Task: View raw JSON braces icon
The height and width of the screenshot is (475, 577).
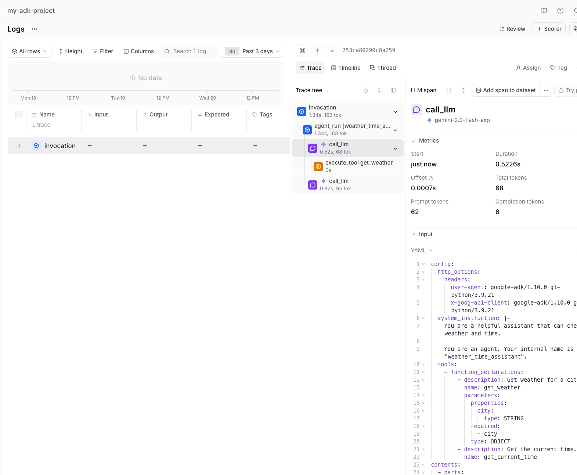Action: (448, 90)
